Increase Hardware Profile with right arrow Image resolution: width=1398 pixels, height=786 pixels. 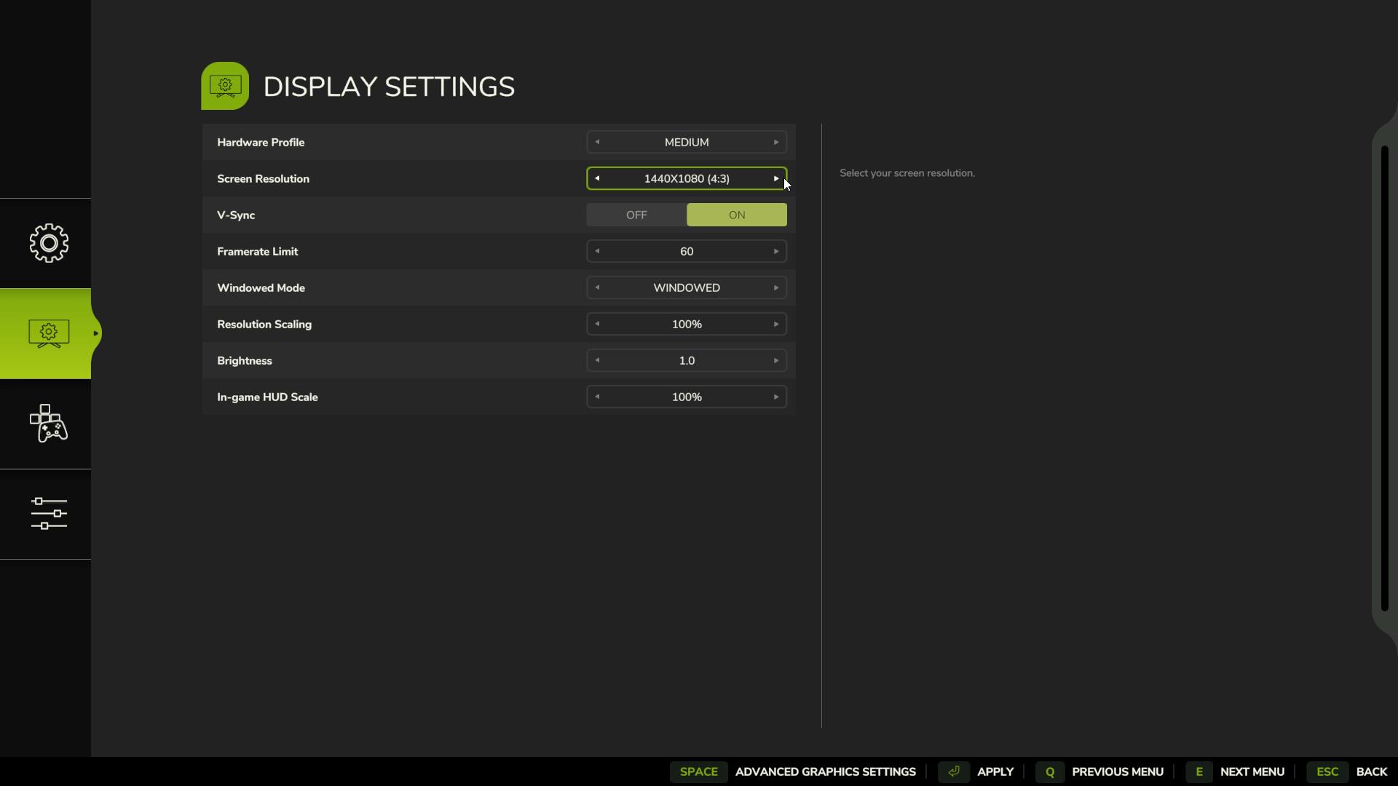(x=776, y=142)
